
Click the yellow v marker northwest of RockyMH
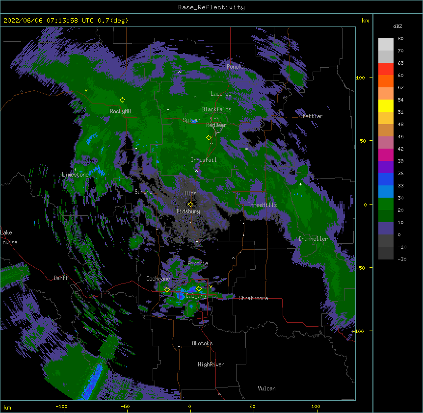pyautogui.click(x=86, y=90)
